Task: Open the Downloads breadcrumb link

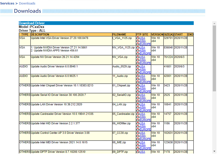Action: pos(27,3)
